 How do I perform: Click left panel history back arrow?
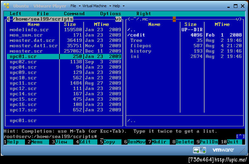[8, 19]
